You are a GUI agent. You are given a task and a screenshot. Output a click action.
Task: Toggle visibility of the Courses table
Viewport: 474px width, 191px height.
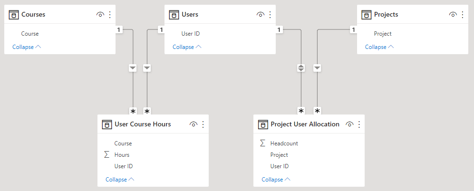click(100, 15)
